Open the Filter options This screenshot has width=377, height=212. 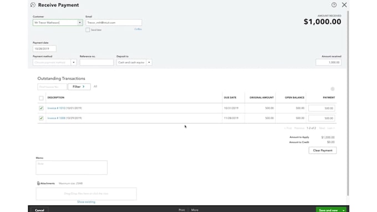[x=79, y=87]
